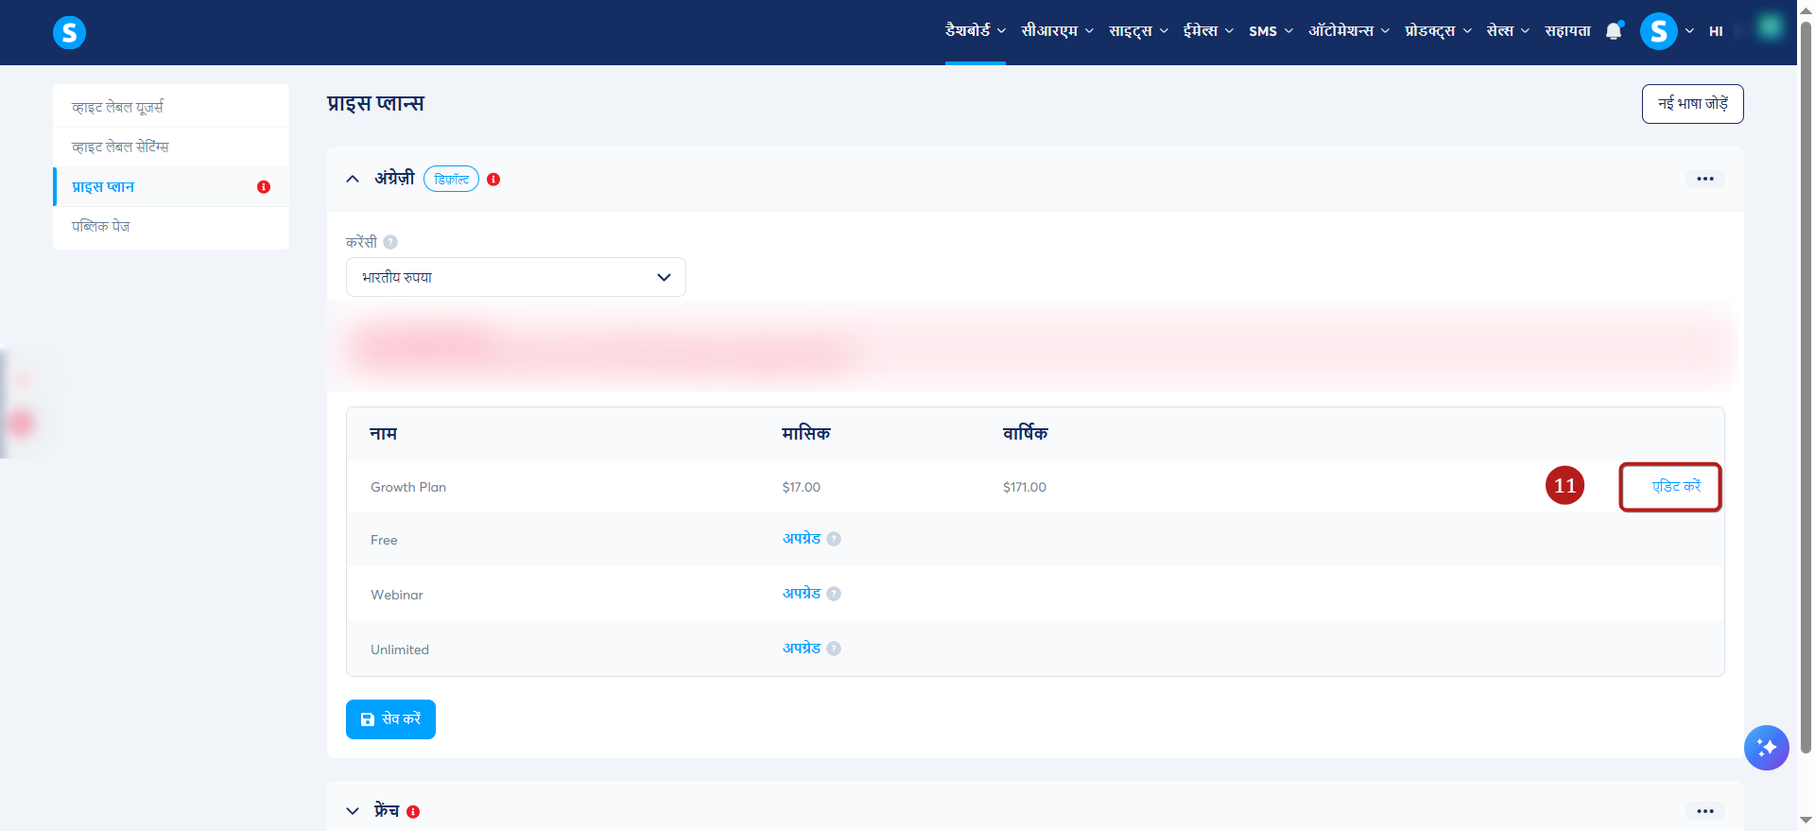Click help icon next to Webinar अपग्रेड
This screenshot has width=1815, height=831.
834,594
